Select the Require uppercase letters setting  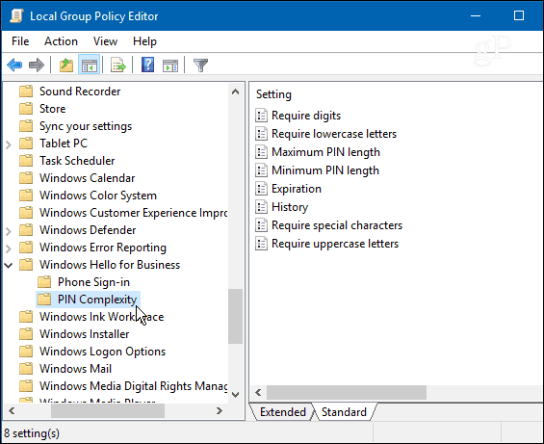coord(335,244)
